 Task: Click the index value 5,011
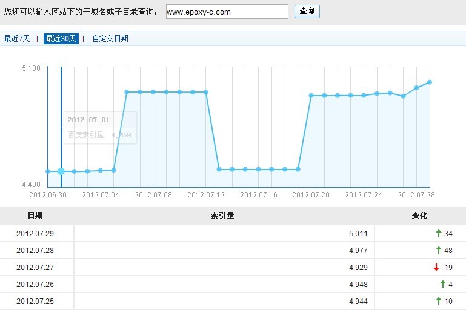(x=358, y=233)
